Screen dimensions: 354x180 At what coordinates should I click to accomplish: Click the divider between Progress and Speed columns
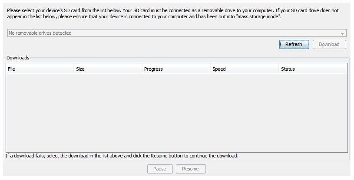[x=210, y=69]
